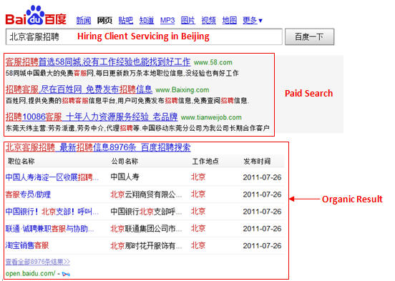The image size is (395, 281).
Task: Select the 网页 web tab
Action: [x=104, y=20]
